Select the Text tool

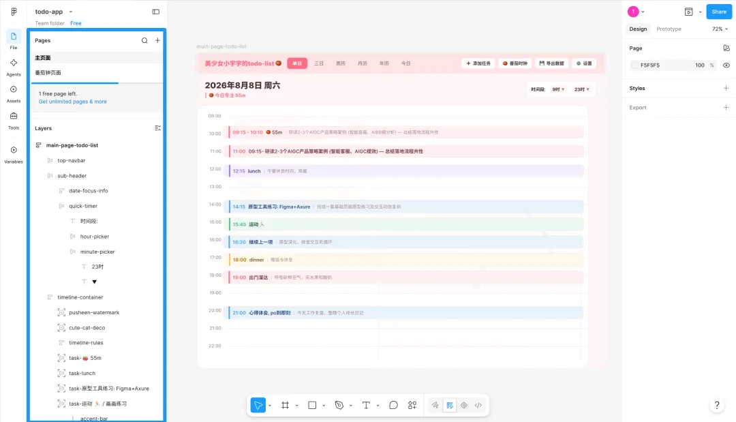point(366,405)
